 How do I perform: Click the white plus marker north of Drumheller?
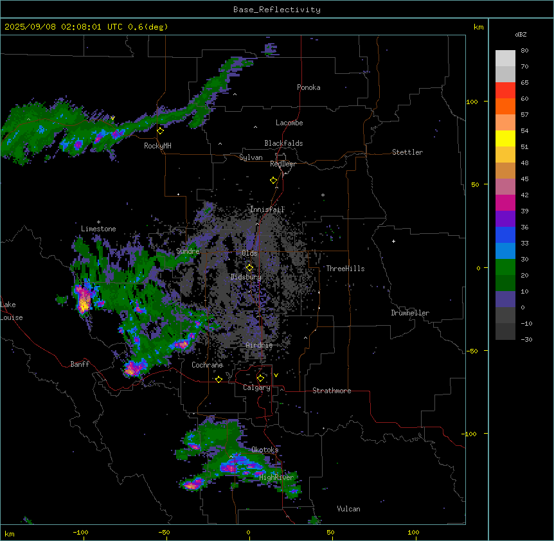(393, 241)
